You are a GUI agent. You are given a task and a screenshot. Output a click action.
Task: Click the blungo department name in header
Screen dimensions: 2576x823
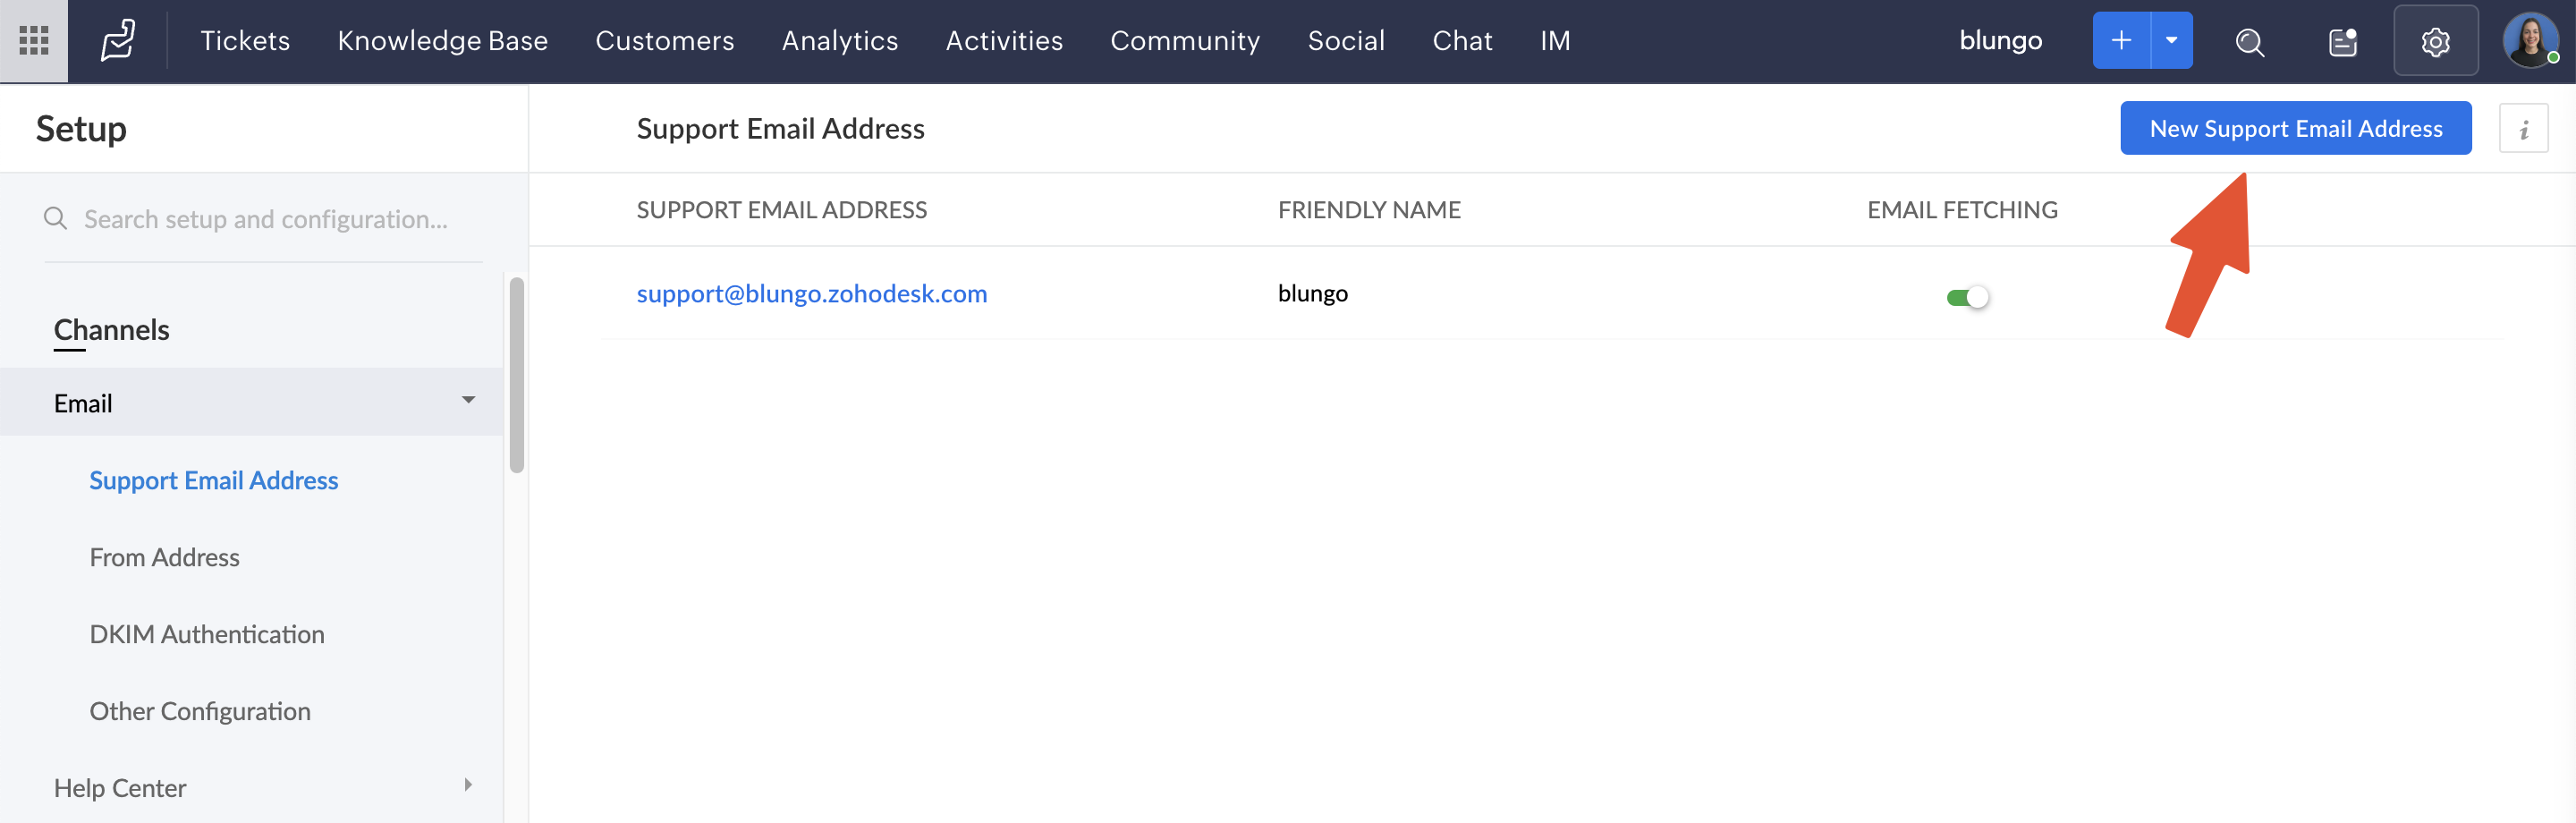[x=2001, y=41]
